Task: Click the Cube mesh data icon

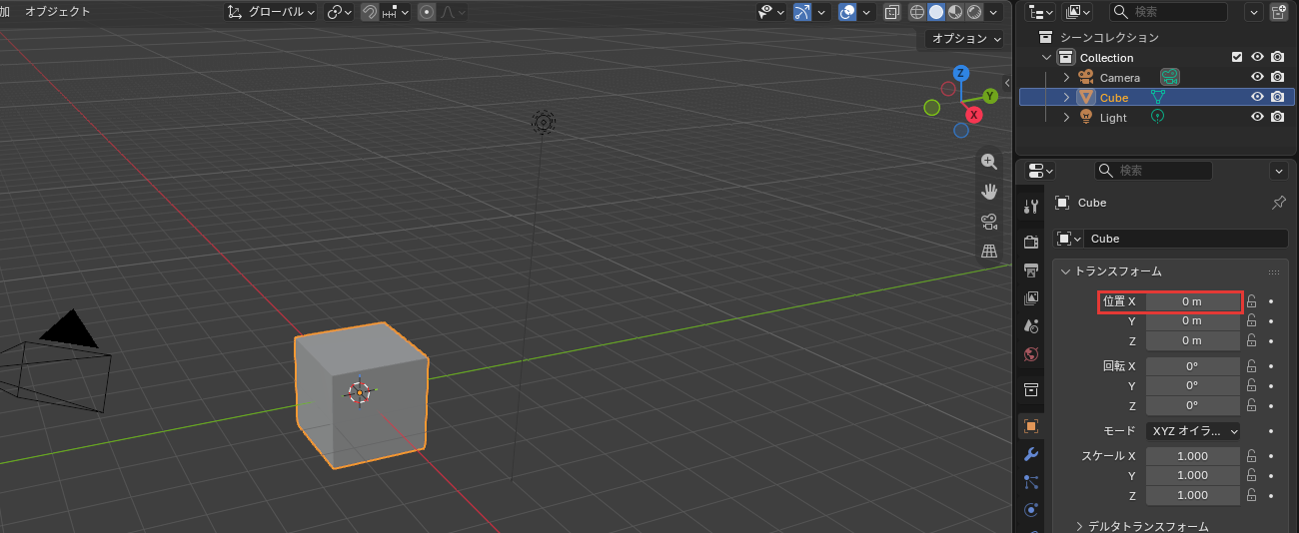Action: (1158, 98)
